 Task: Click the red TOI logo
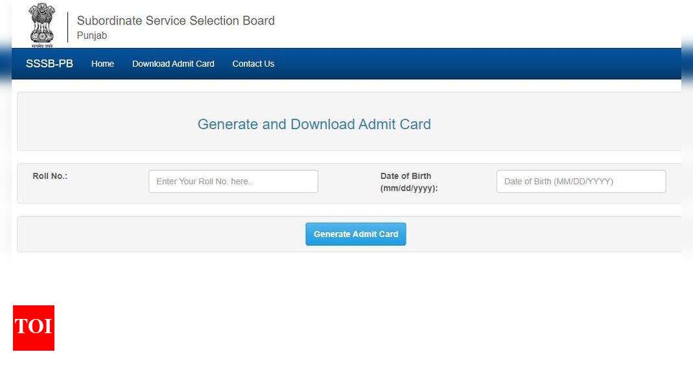[34, 328]
